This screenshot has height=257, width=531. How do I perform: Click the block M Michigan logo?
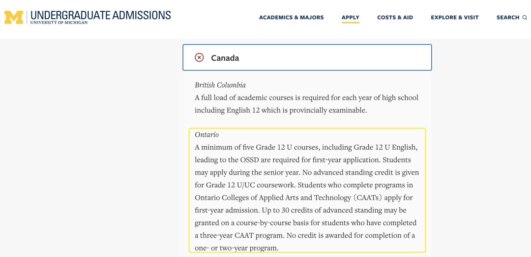click(14, 17)
